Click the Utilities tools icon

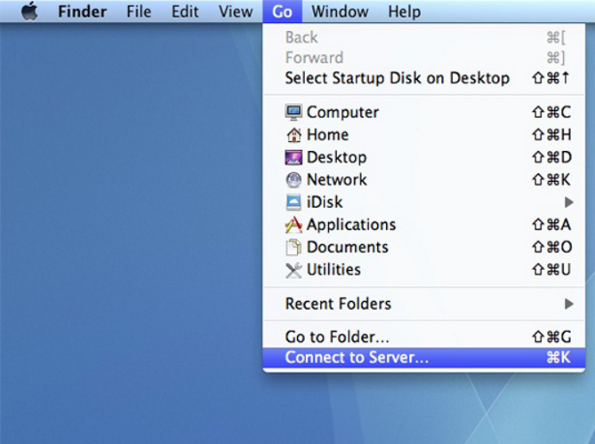(293, 270)
